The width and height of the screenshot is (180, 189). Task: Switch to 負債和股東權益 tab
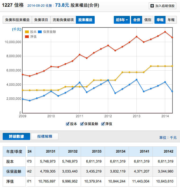[x=17, y=20]
